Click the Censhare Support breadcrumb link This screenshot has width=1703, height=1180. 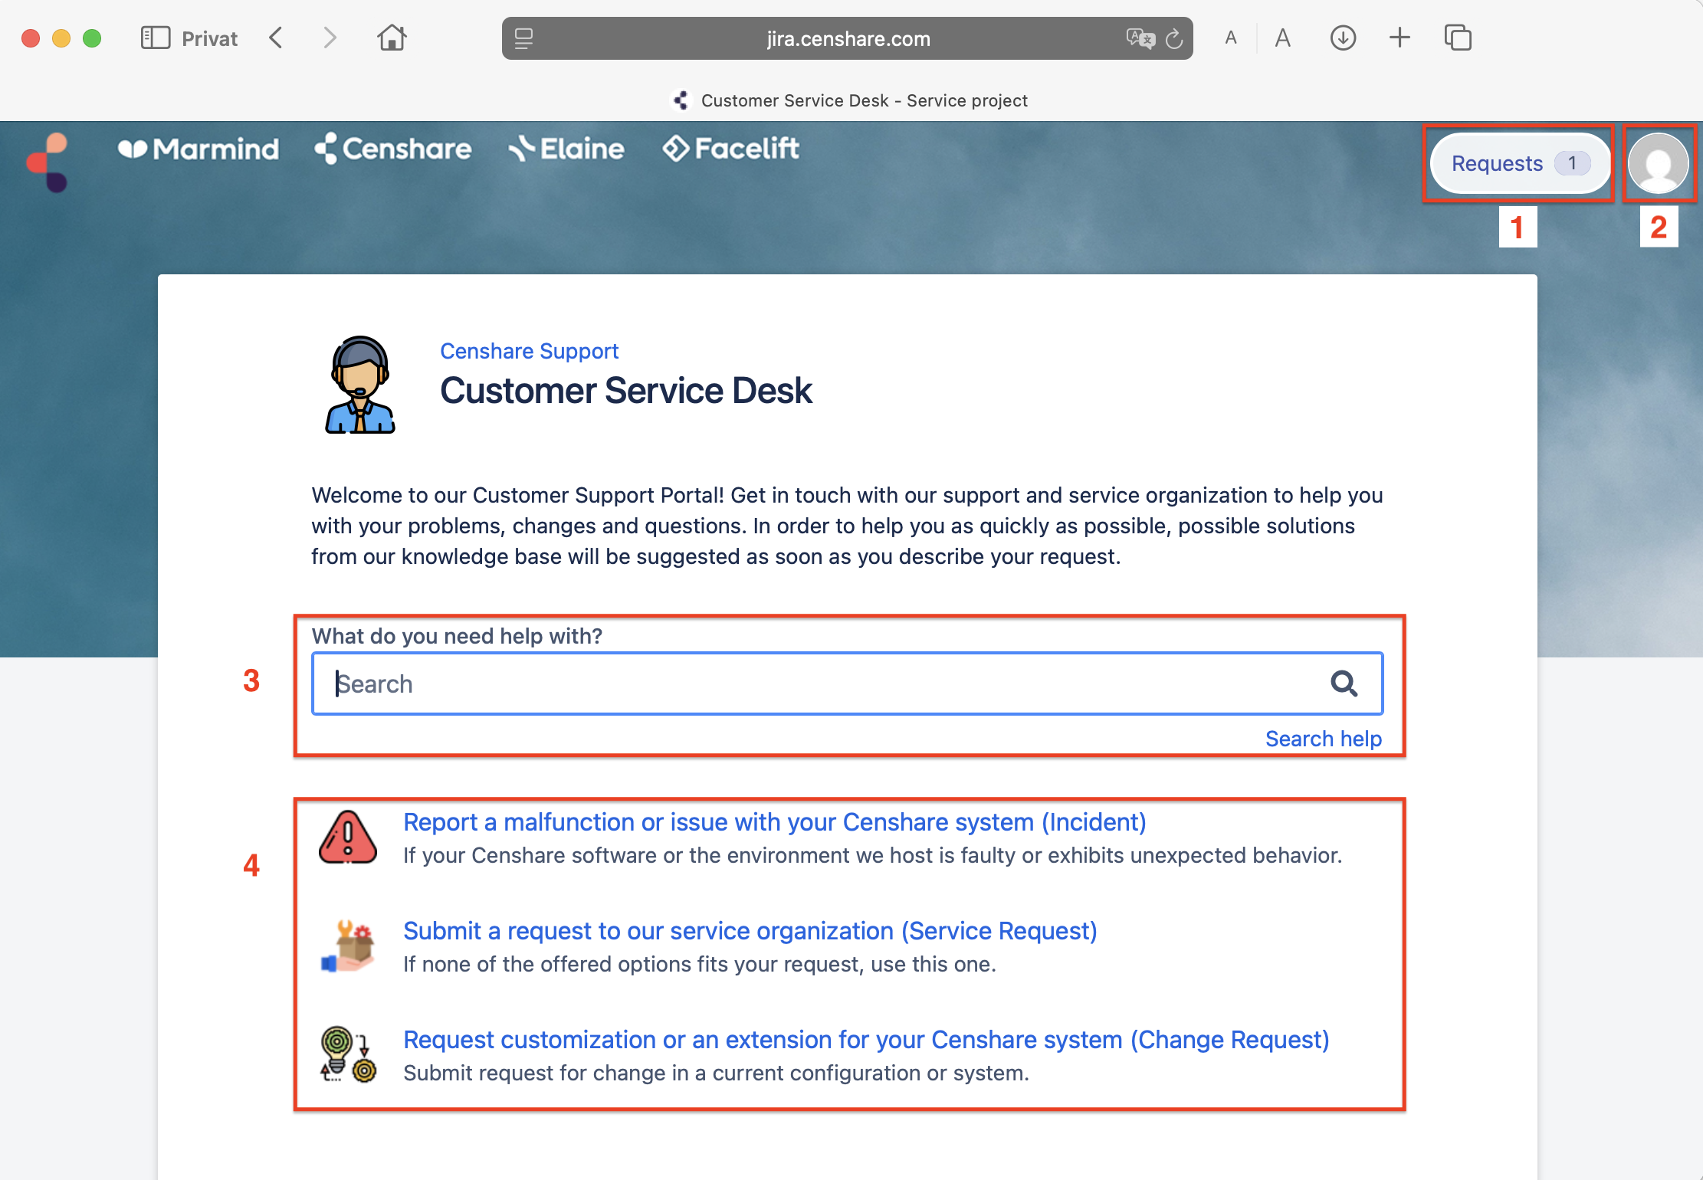[x=529, y=351]
